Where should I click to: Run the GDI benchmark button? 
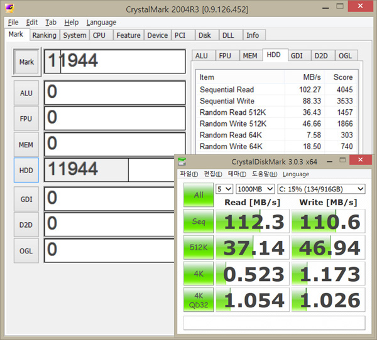[26, 199]
